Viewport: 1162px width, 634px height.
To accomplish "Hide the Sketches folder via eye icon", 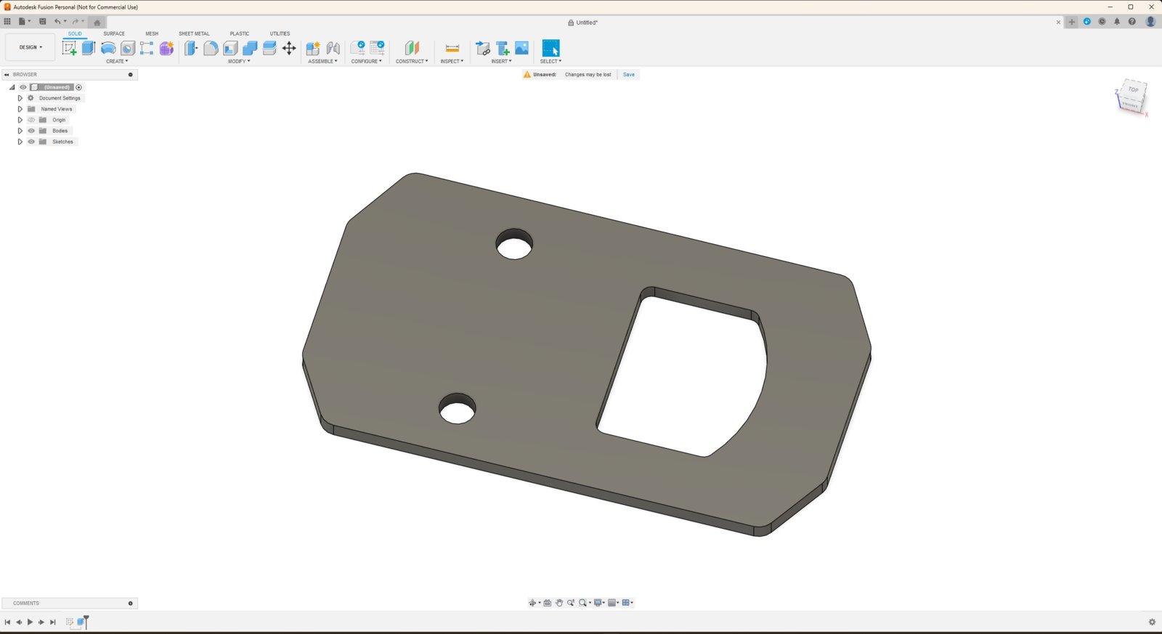I will pos(31,142).
